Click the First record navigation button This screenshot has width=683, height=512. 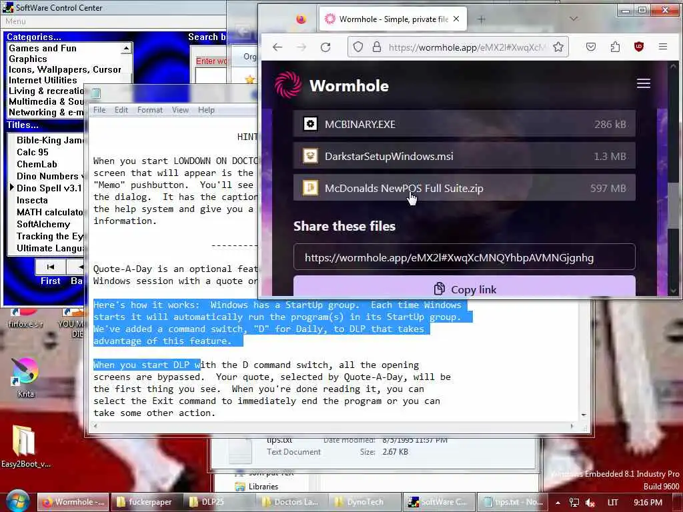click(x=51, y=267)
